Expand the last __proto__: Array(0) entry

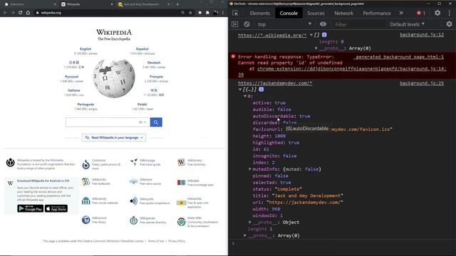click(x=245, y=235)
